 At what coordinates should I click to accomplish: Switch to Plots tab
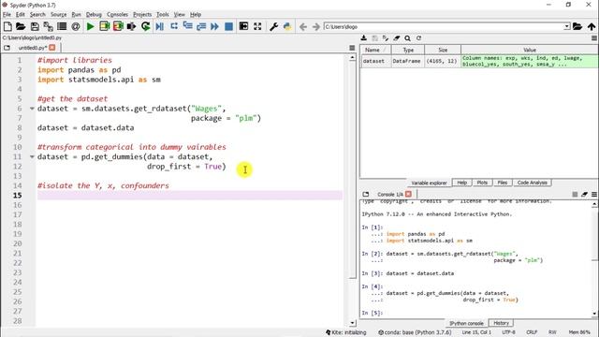point(482,183)
